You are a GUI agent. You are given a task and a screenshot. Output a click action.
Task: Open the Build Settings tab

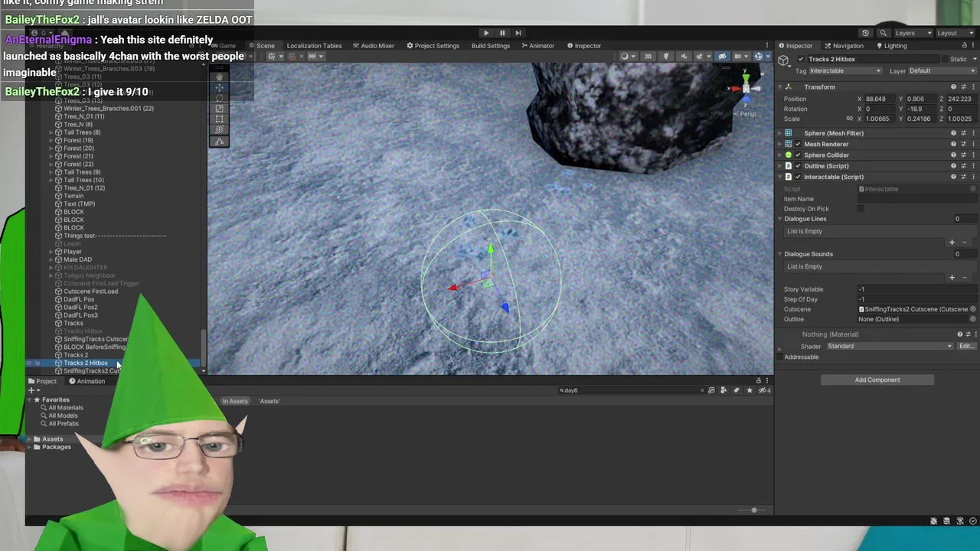coord(491,46)
